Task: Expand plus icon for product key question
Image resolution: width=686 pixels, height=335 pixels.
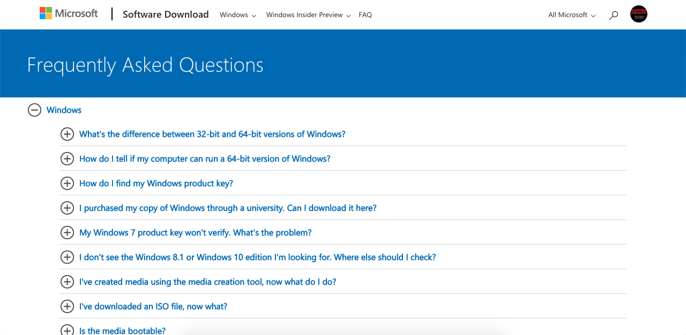Action: tap(67, 184)
